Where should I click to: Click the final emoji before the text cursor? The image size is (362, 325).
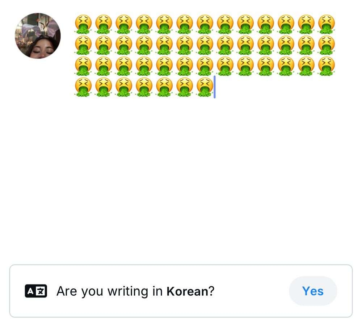(x=205, y=87)
